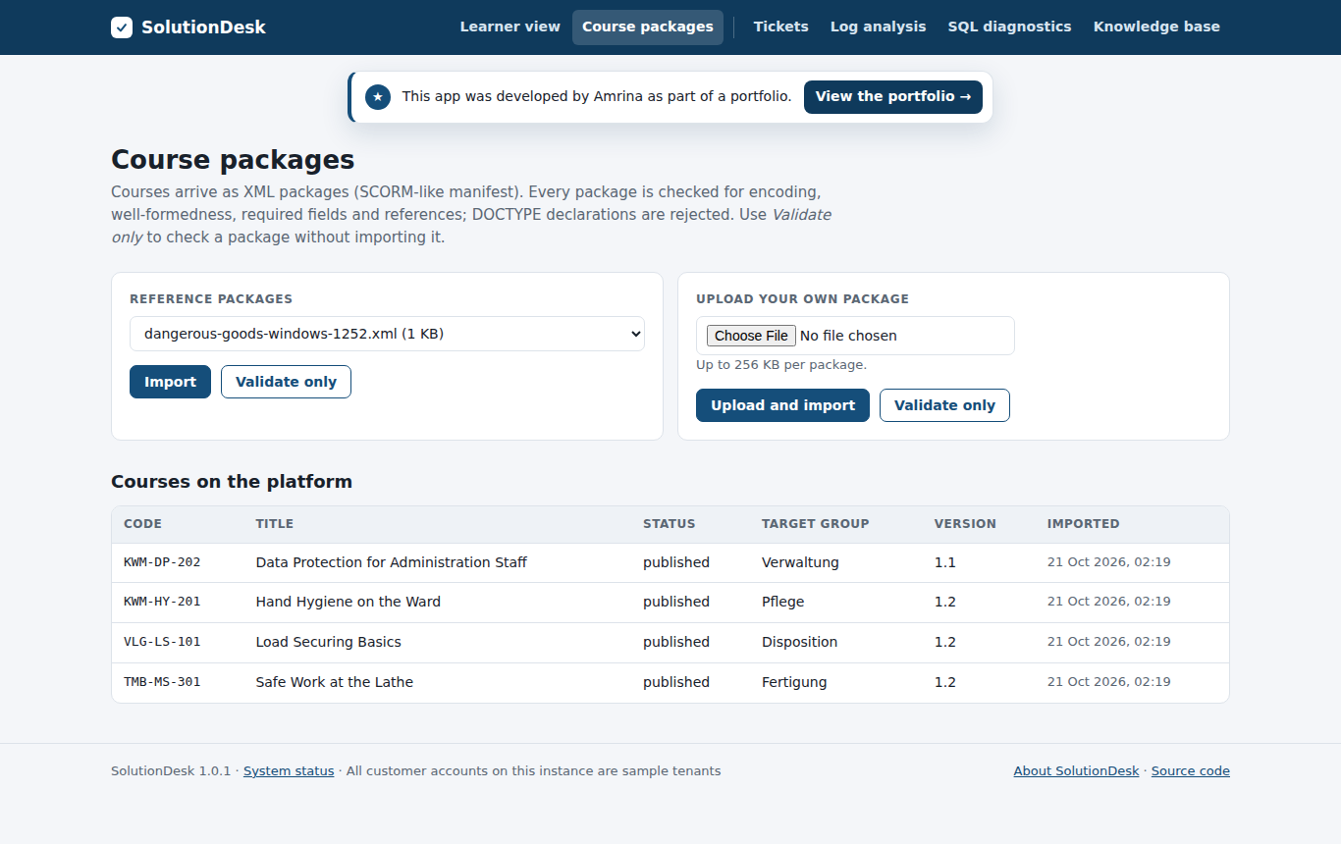Select course code KWM-HY-201
This screenshot has width=1341, height=844.
coord(162,602)
